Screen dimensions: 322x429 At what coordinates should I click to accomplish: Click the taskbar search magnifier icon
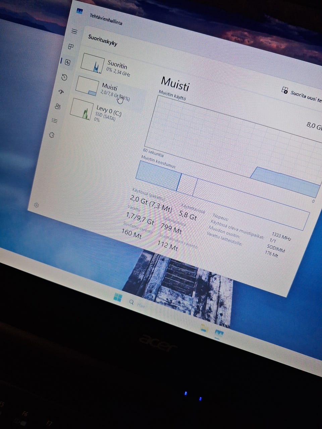[131, 302]
